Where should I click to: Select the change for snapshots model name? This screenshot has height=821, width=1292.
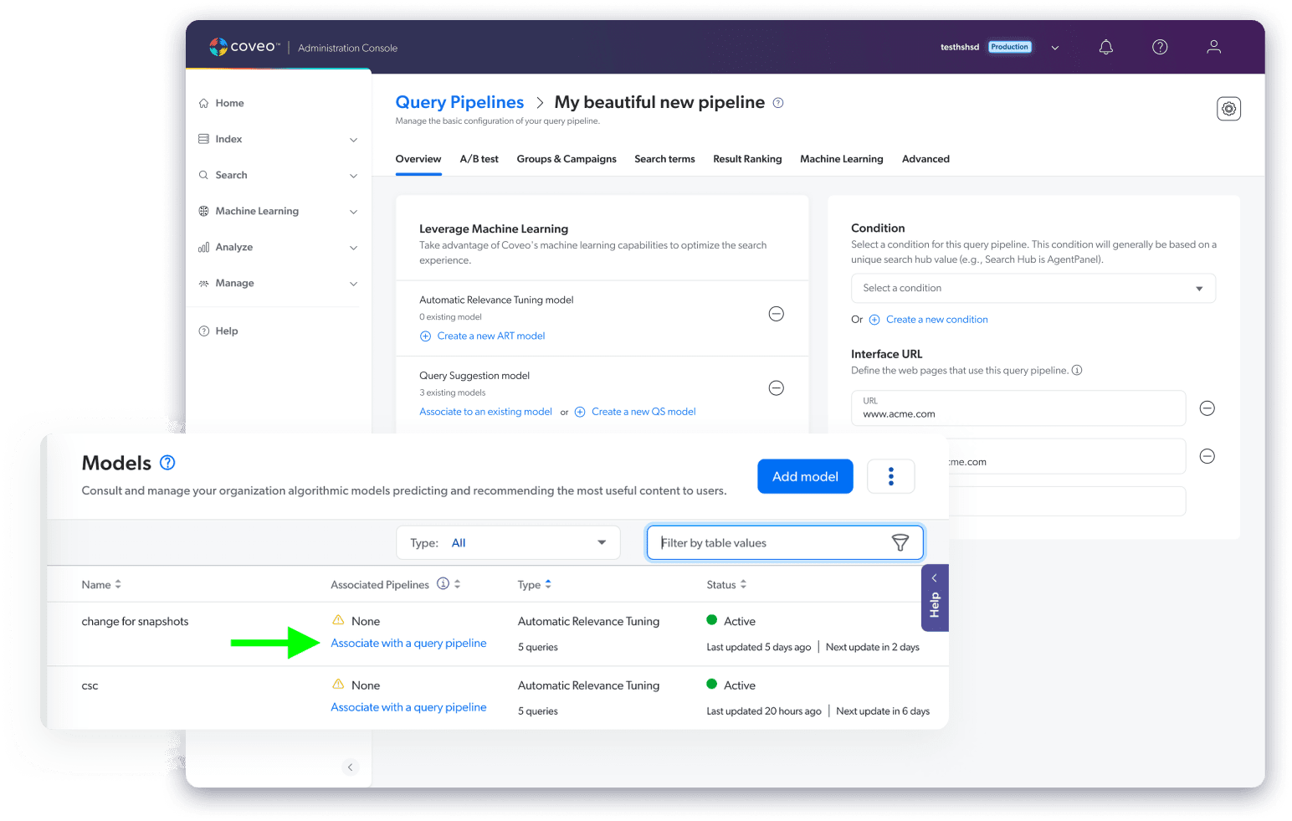[x=135, y=622]
